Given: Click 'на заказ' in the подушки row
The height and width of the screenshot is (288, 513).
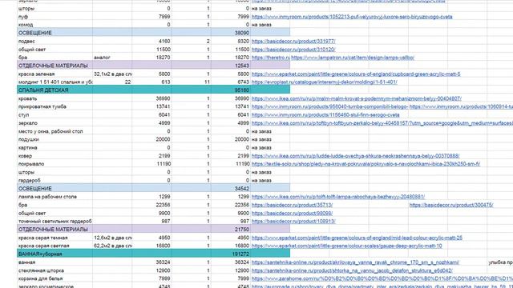Looking at the screenshot, I should coord(261,139).
